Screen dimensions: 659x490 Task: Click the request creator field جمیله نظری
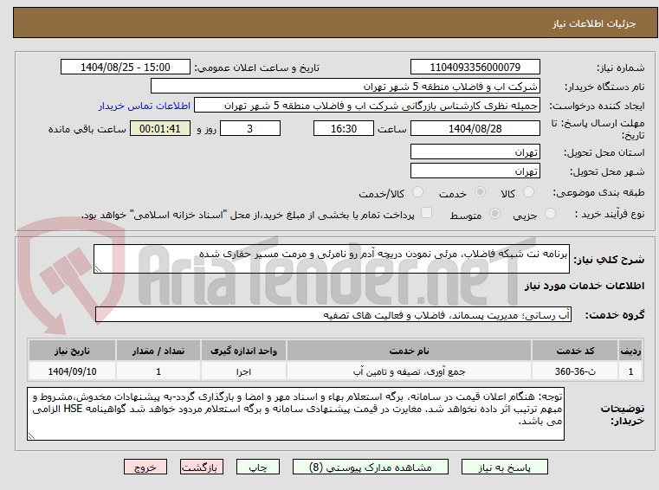(367, 106)
